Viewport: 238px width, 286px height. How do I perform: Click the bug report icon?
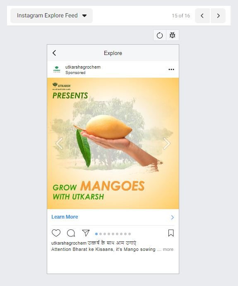coord(173,35)
